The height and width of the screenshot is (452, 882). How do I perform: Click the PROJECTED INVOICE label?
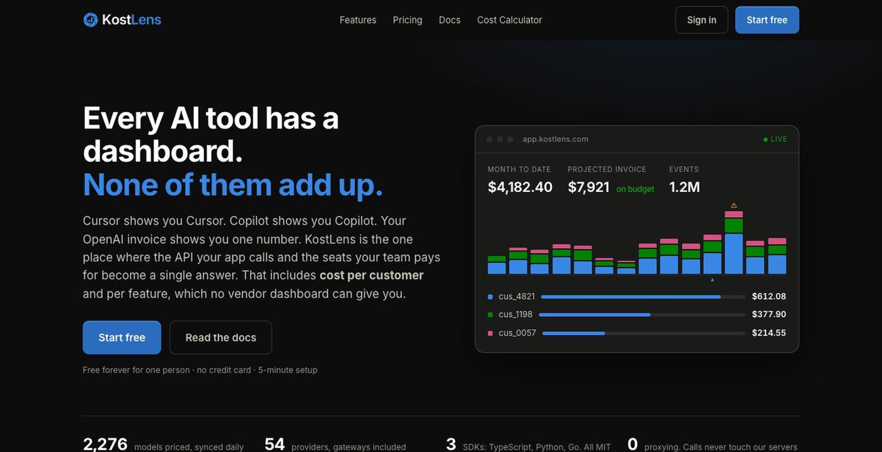pos(607,169)
